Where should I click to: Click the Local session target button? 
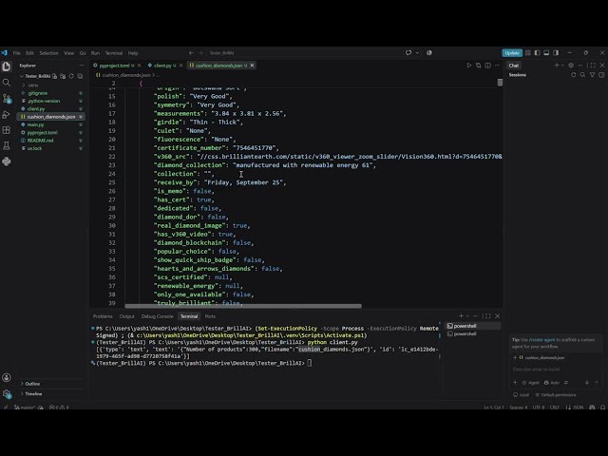522,395
